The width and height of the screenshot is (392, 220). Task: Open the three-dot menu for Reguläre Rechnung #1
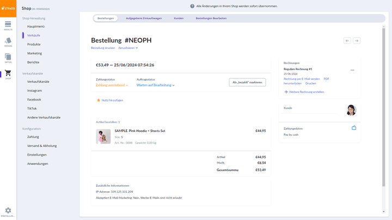pos(352,70)
